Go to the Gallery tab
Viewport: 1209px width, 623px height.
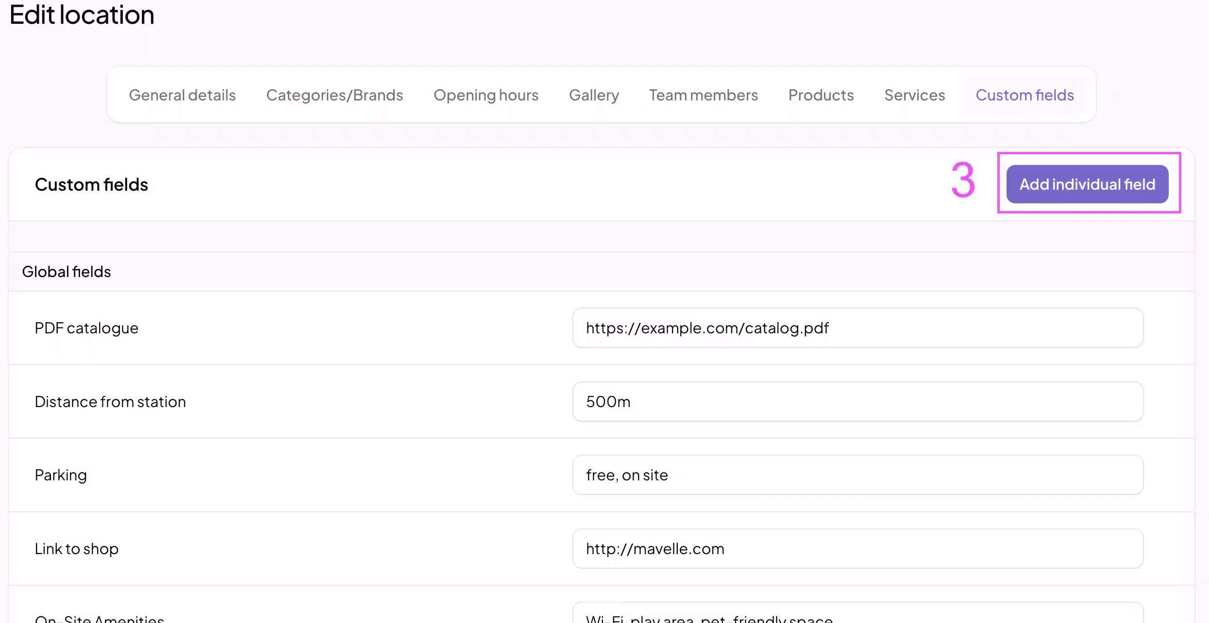coord(594,95)
